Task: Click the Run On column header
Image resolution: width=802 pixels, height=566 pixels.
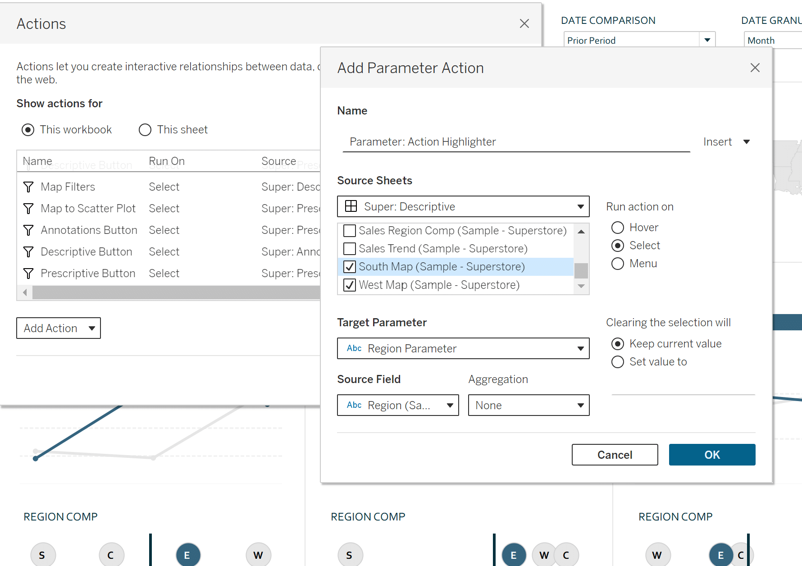Action: click(167, 161)
